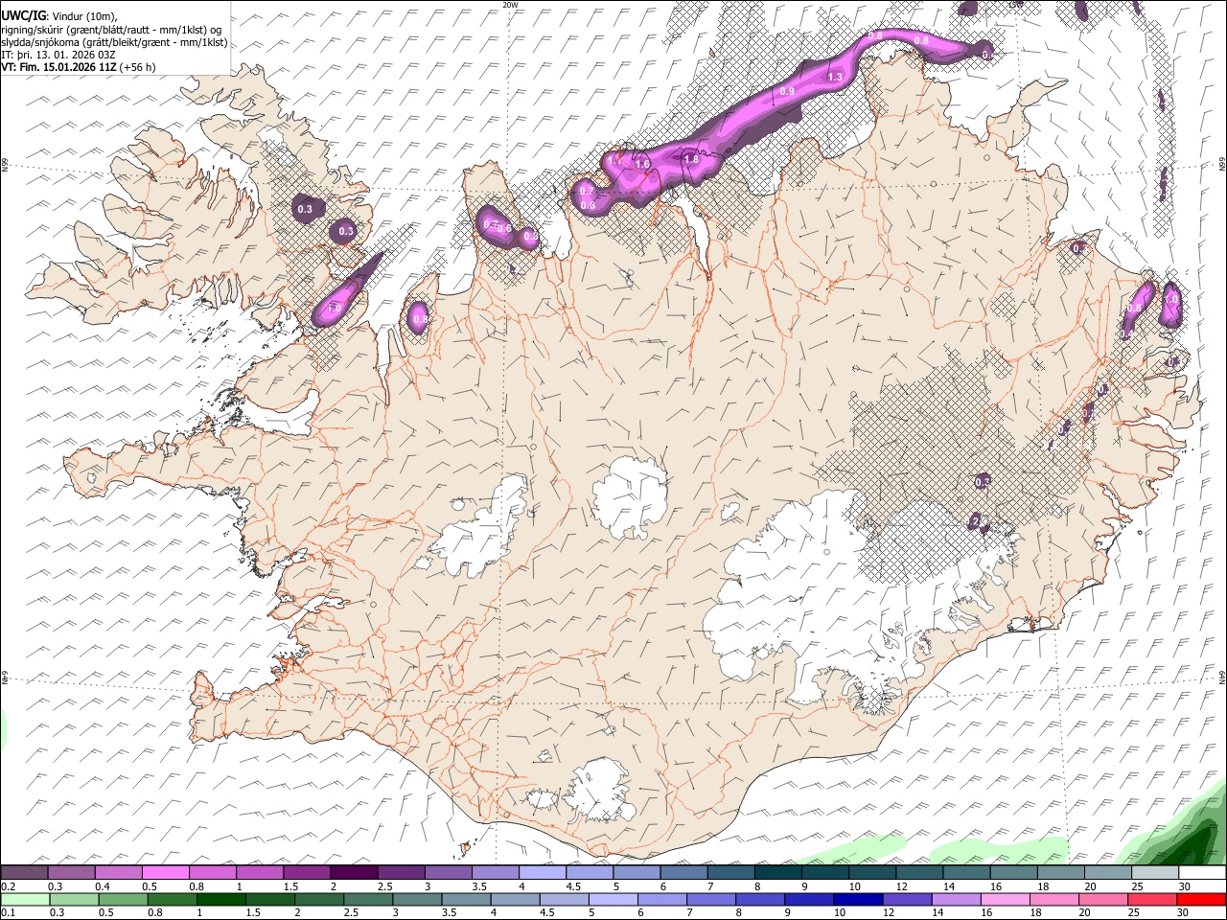Viewport: 1227px width, 920px height.
Task: Click the 'rigning/skúrir' rain legend description line
Action: [x=112, y=30]
